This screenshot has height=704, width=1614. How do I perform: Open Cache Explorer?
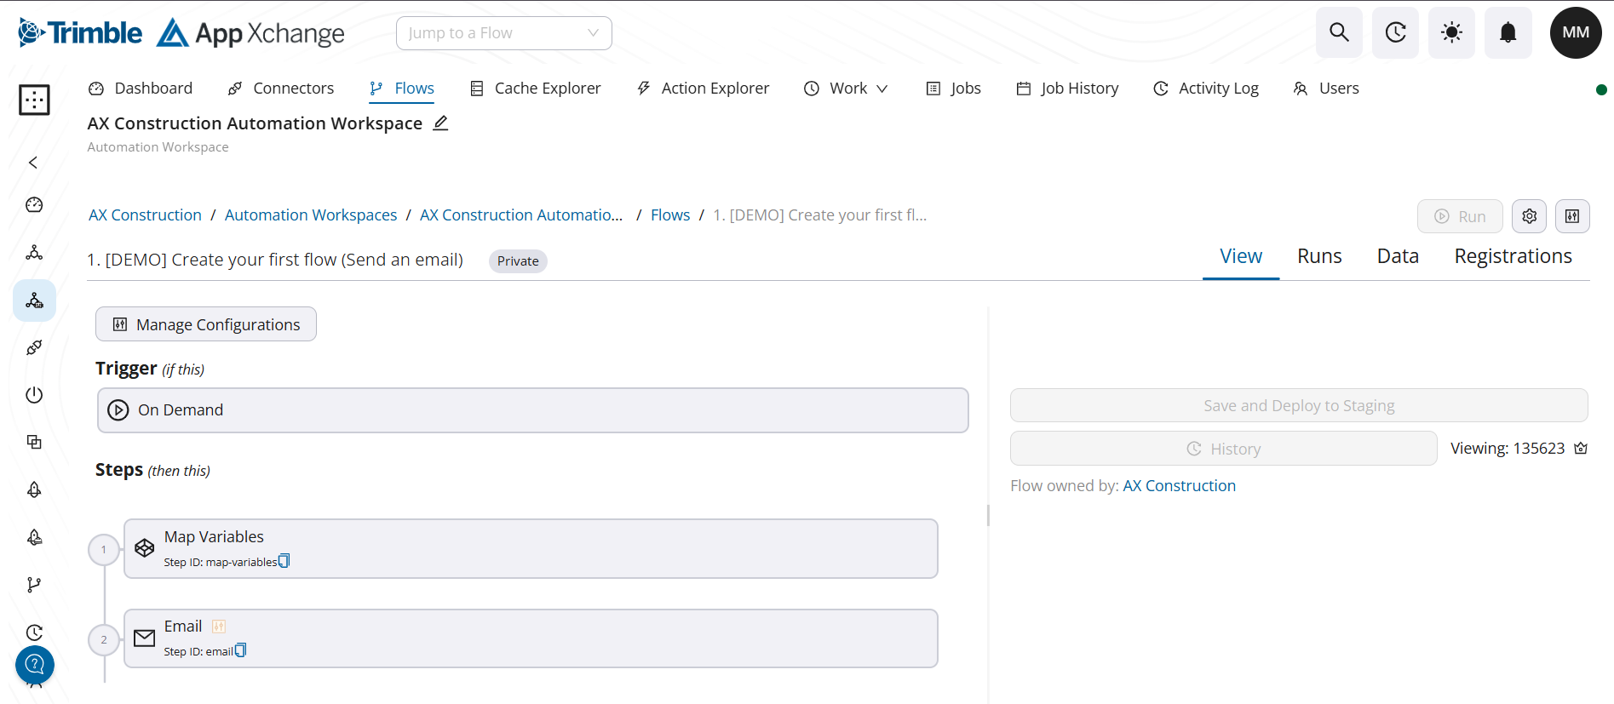click(536, 89)
